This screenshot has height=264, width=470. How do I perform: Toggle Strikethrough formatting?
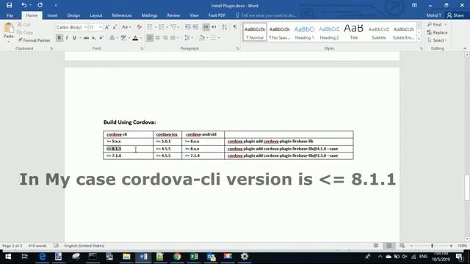click(x=87, y=37)
